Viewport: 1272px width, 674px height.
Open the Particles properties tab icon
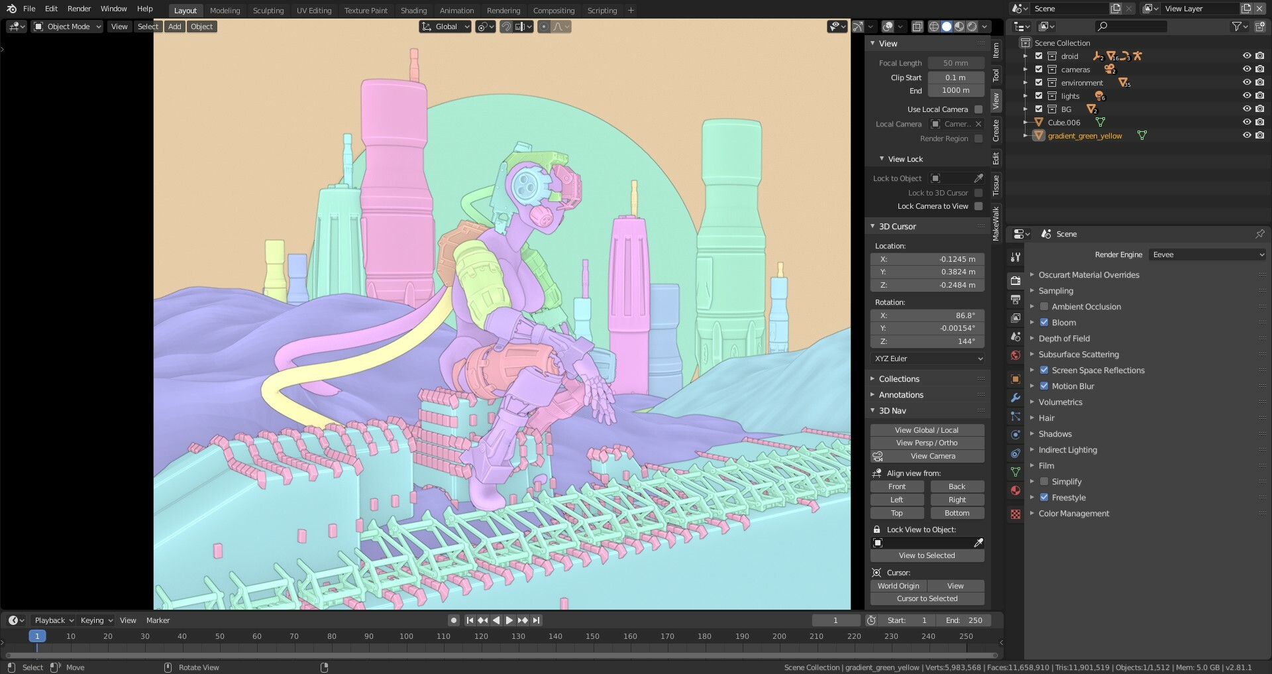[x=1015, y=416]
